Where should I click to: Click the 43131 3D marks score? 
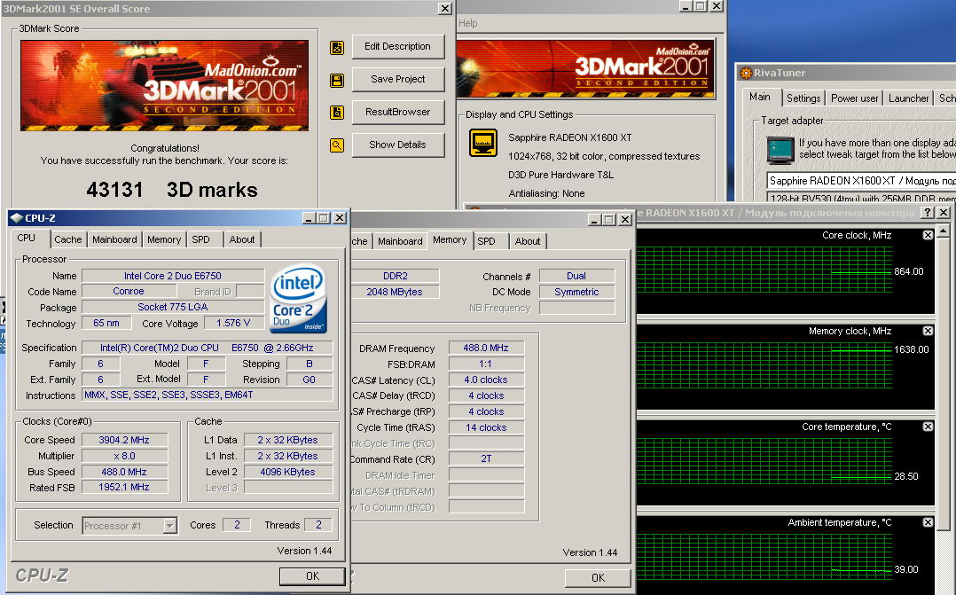pos(172,190)
